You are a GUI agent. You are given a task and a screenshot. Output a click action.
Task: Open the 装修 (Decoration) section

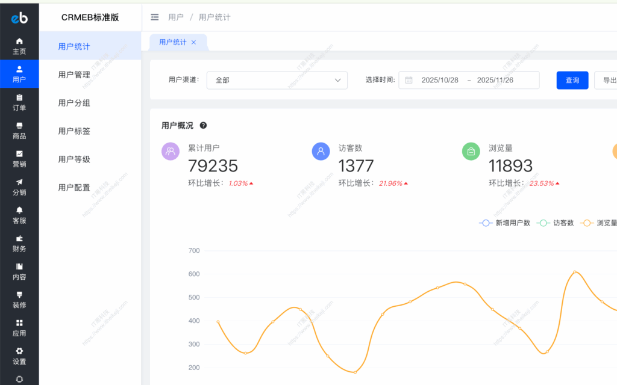[x=19, y=300]
